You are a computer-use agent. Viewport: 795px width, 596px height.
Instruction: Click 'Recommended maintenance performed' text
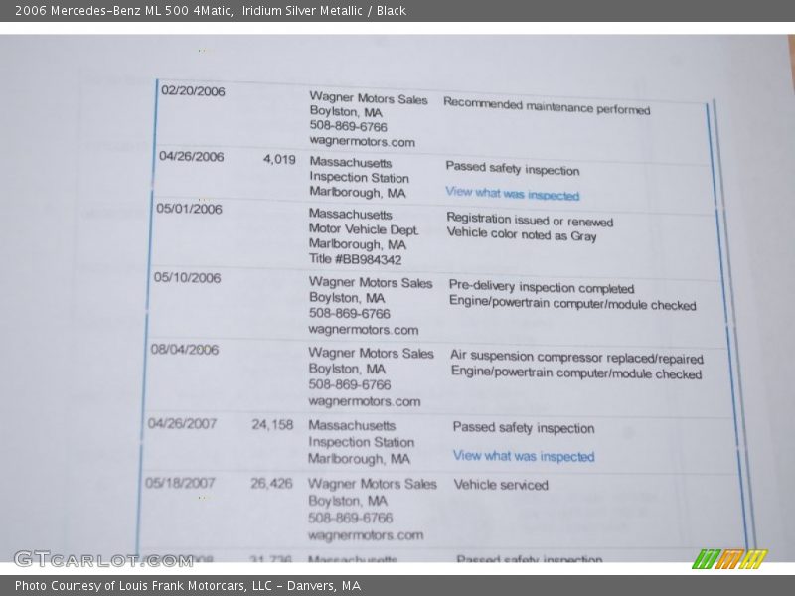[547, 106]
